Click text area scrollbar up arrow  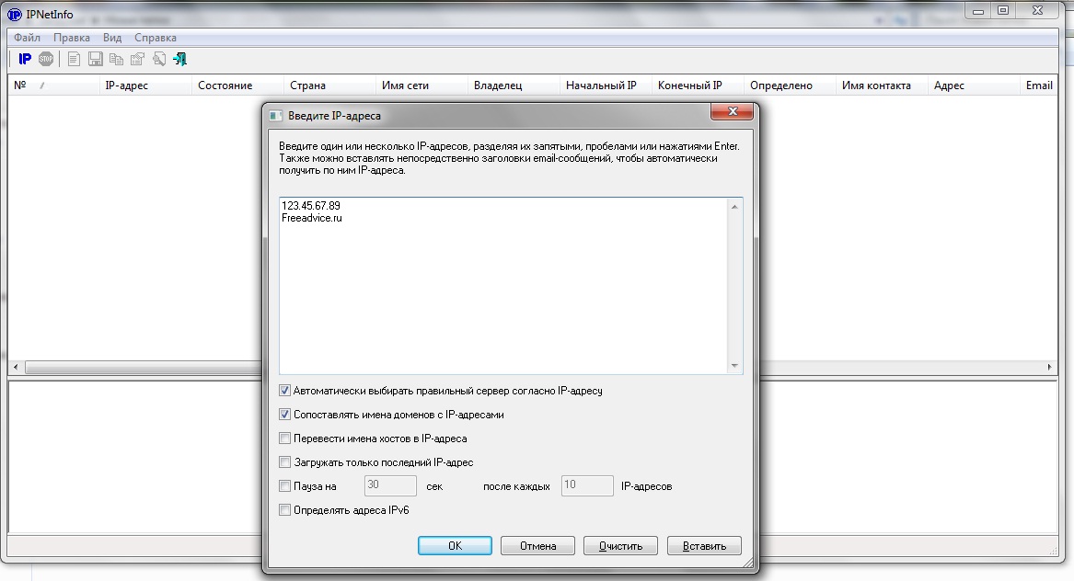click(734, 206)
